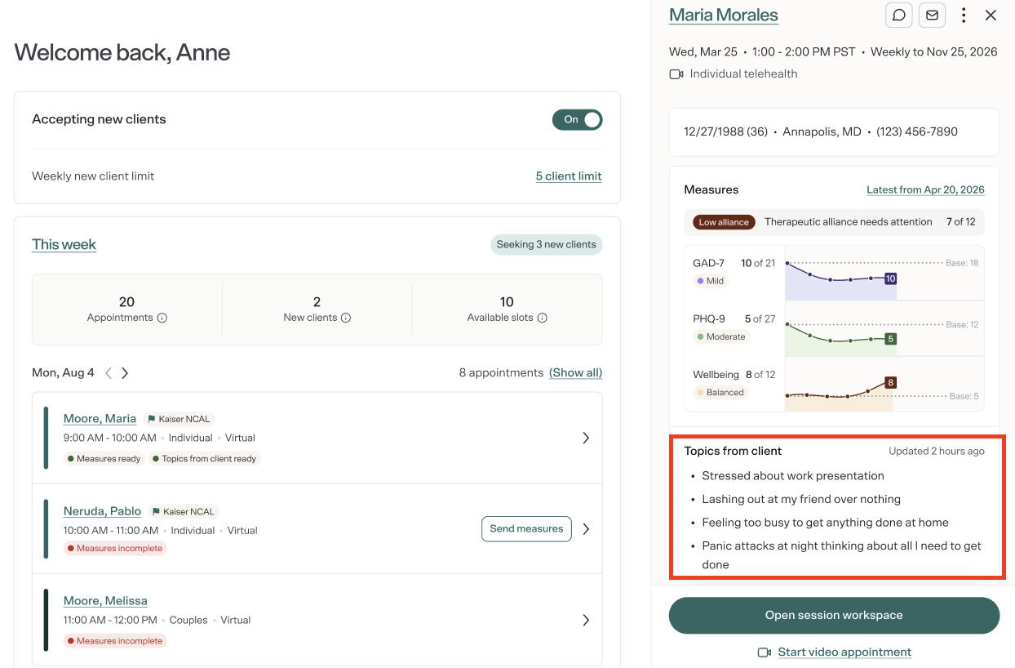Show info about Available slots
1015x668 pixels.
pyautogui.click(x=543, y=318)
